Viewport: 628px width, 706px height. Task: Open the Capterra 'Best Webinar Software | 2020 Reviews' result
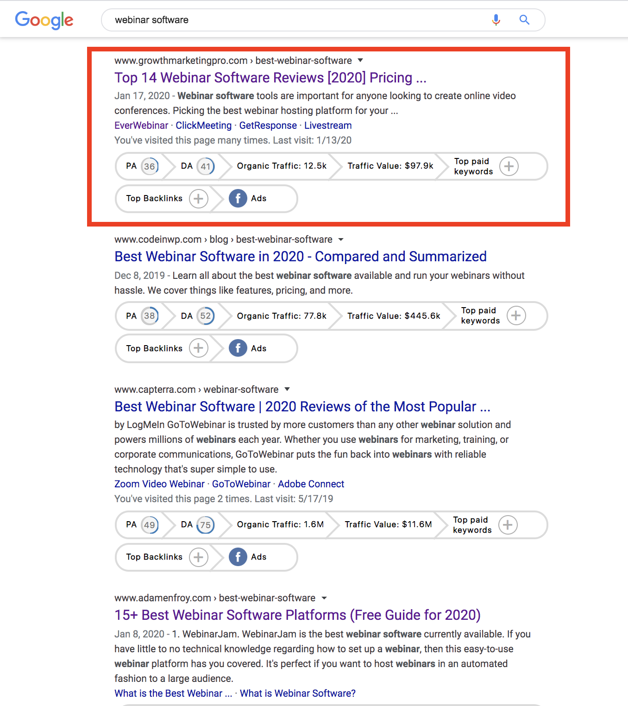click(302, 406)
